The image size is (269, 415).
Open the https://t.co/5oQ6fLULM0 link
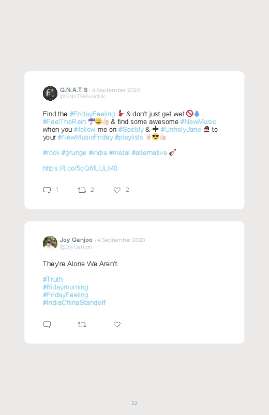80,168
